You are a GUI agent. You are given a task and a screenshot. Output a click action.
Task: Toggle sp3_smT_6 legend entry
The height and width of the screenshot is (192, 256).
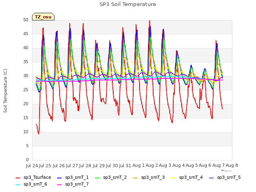pyautogui.click(x=31, y=184)
